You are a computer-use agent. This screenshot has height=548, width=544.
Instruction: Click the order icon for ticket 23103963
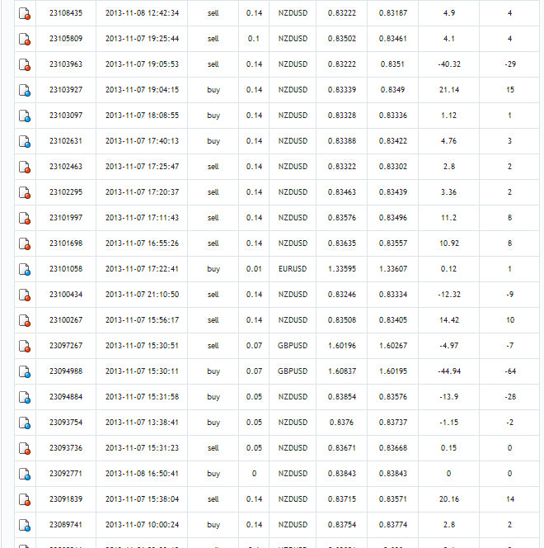click(25, 64)
